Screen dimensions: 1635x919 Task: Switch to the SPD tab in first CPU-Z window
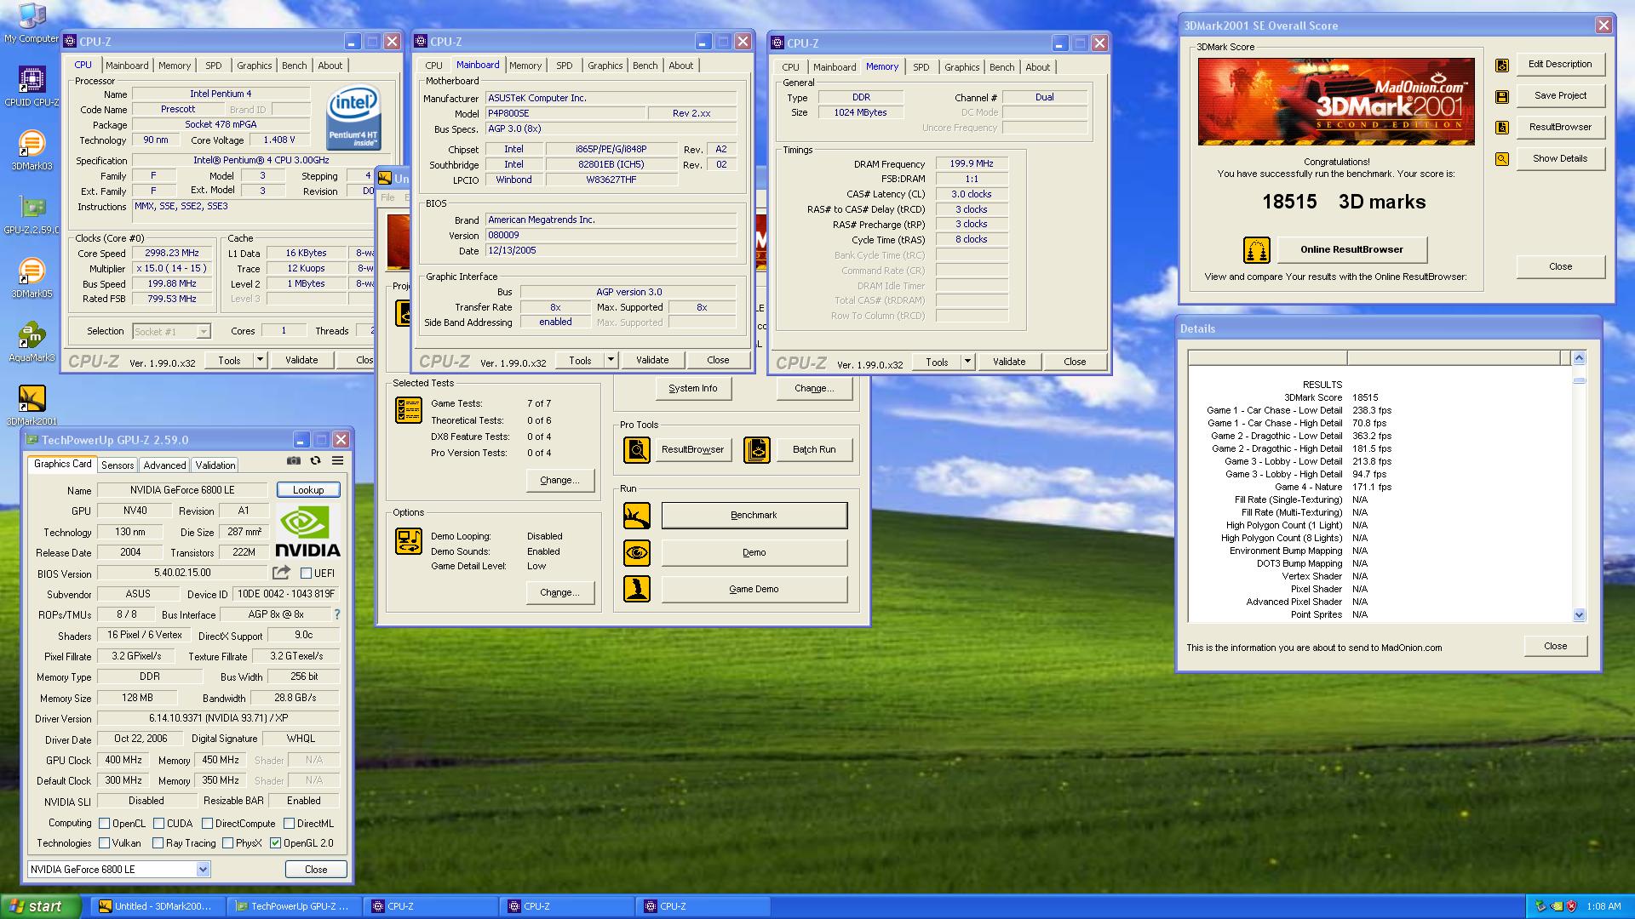click(214, 66)
